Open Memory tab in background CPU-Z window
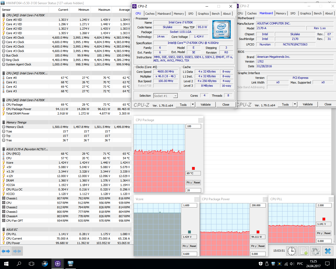The image size is (336, 269). click(281, 13)
